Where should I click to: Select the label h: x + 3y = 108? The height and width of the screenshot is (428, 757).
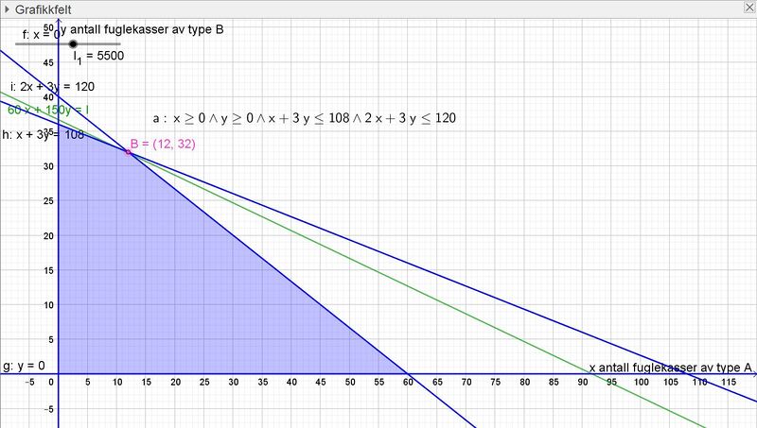(x=43, y=134)
